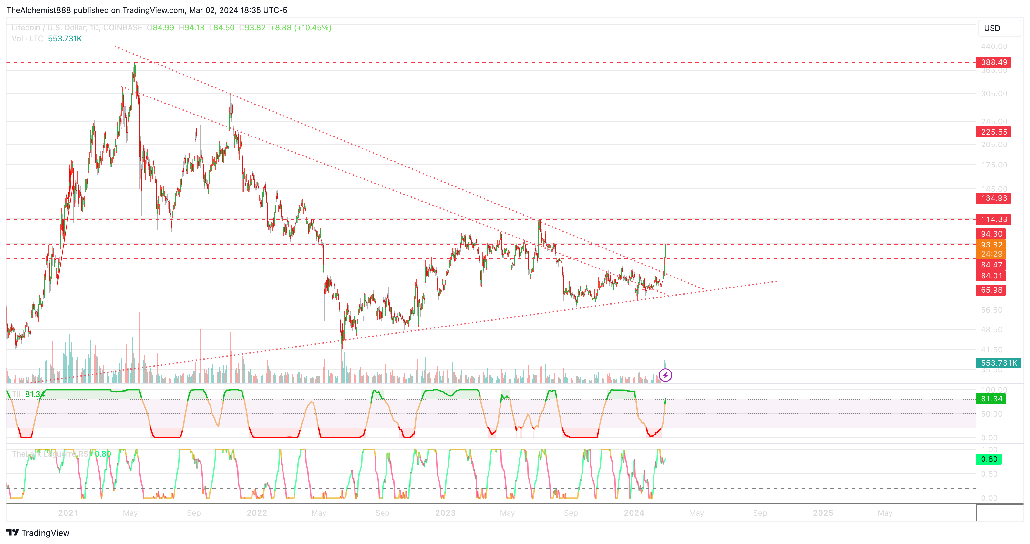The width and height of the screenshot is (1030, 544).
Task: Click the 41.50 price scale value
Action: (992, 349)
